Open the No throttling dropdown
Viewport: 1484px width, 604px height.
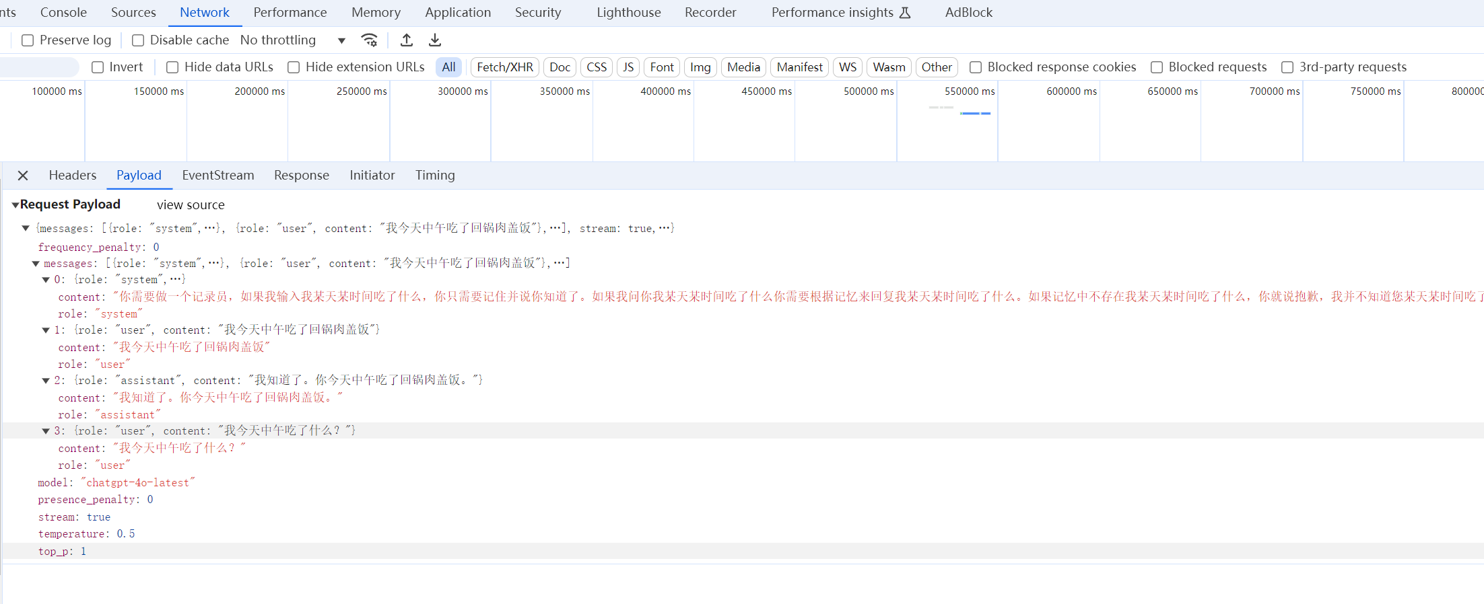(293, 40)
